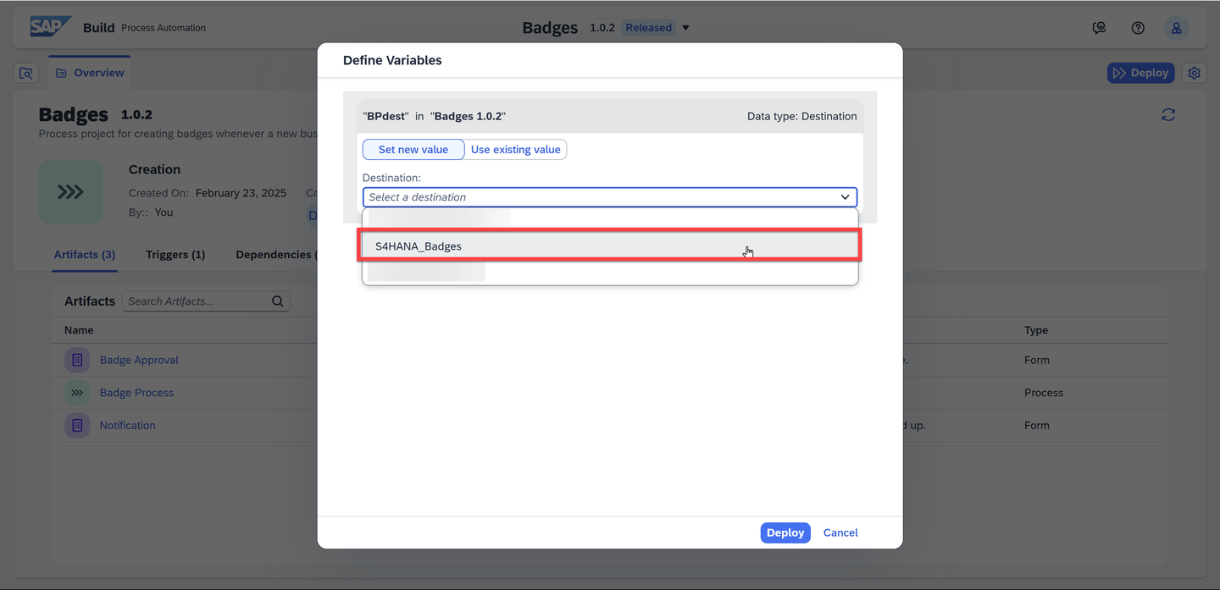Open the feedback chat icon

pos(1099,28)
